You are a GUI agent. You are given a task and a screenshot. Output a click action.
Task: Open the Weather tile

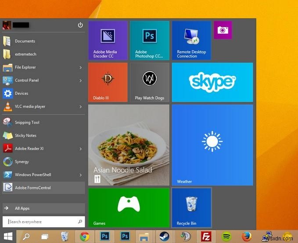coord(212,145)
